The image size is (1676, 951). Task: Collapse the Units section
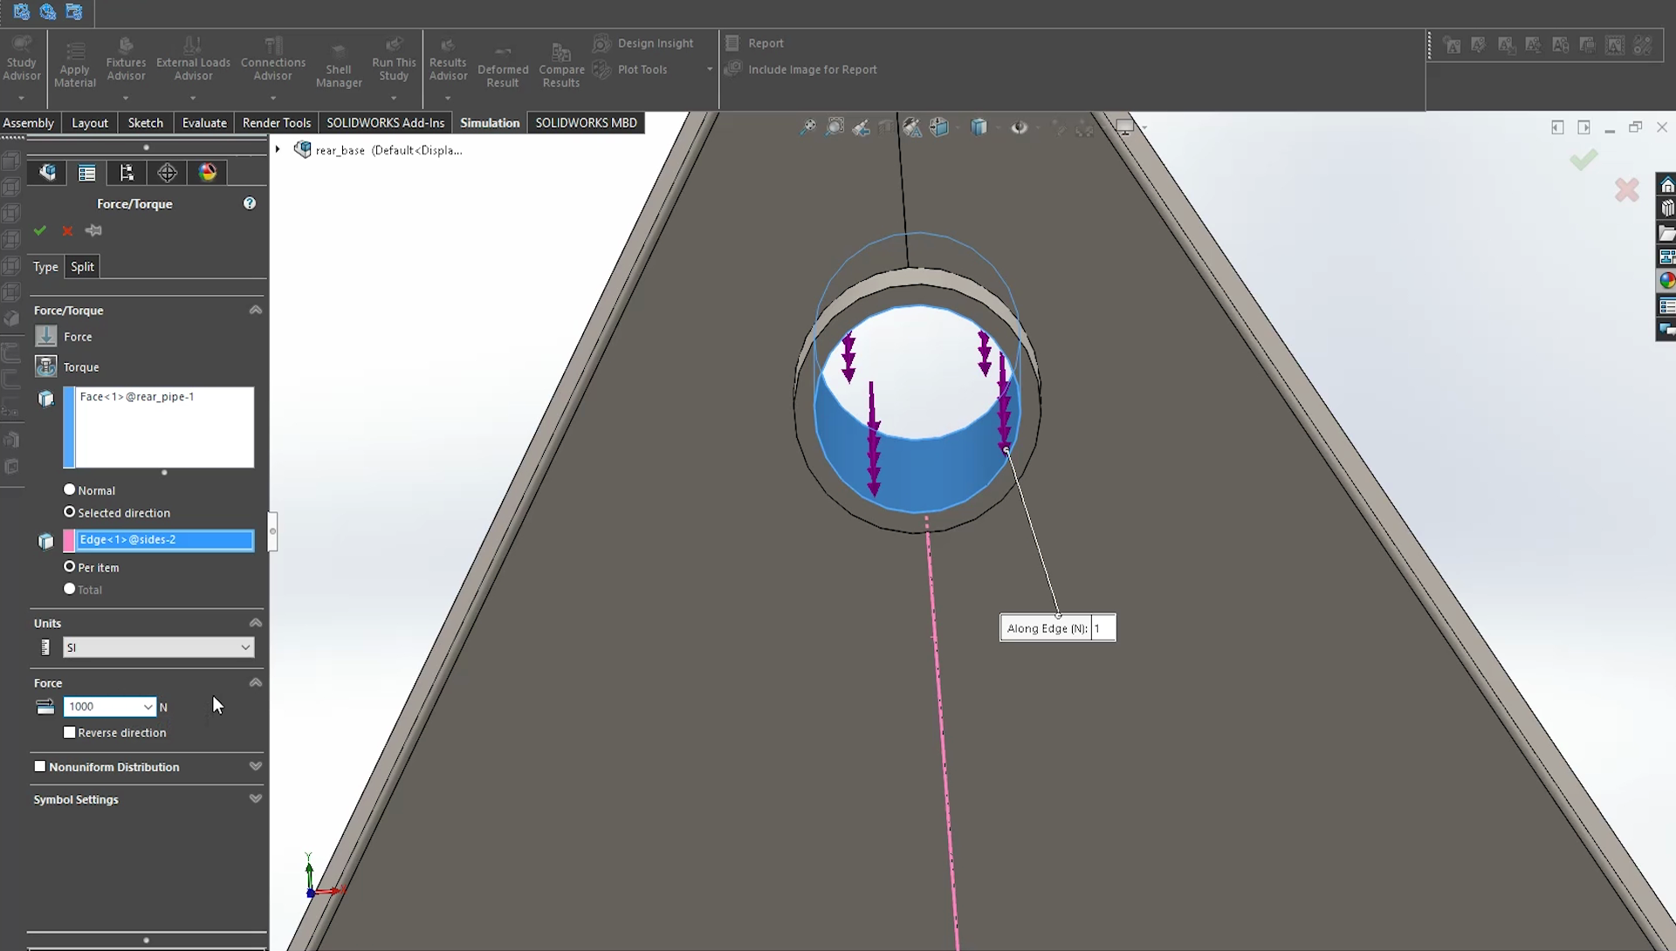pos(256,623)
